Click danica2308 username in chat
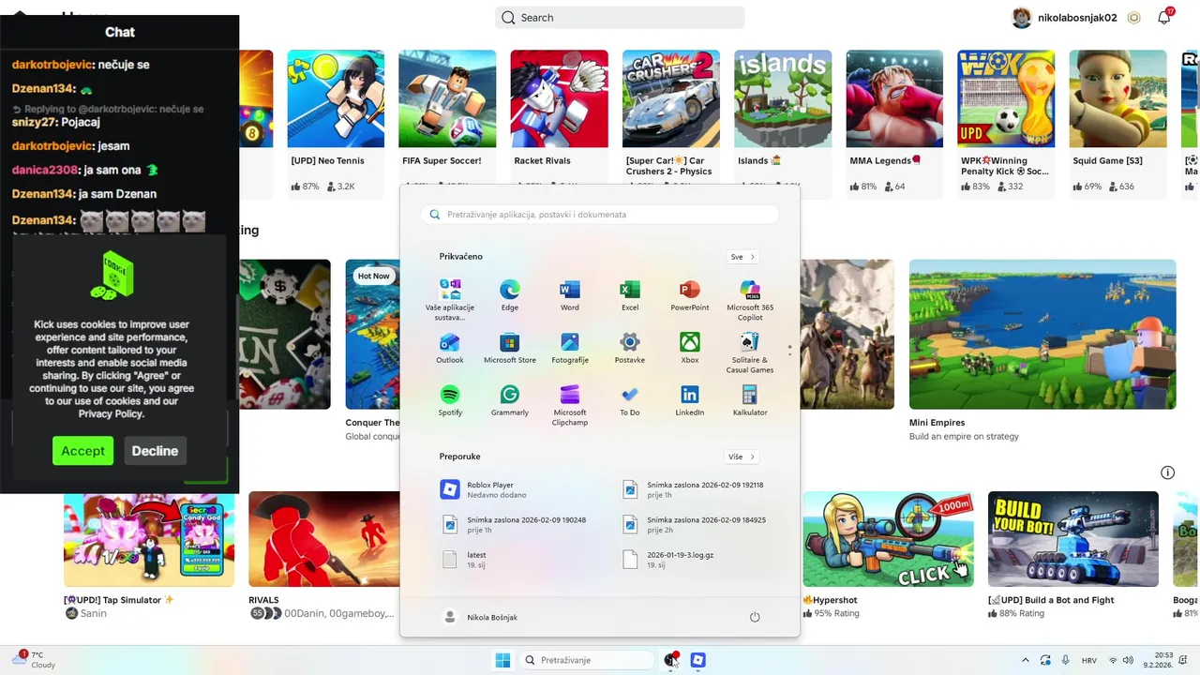Screen dimensions: 1200x675 [45, 170]
